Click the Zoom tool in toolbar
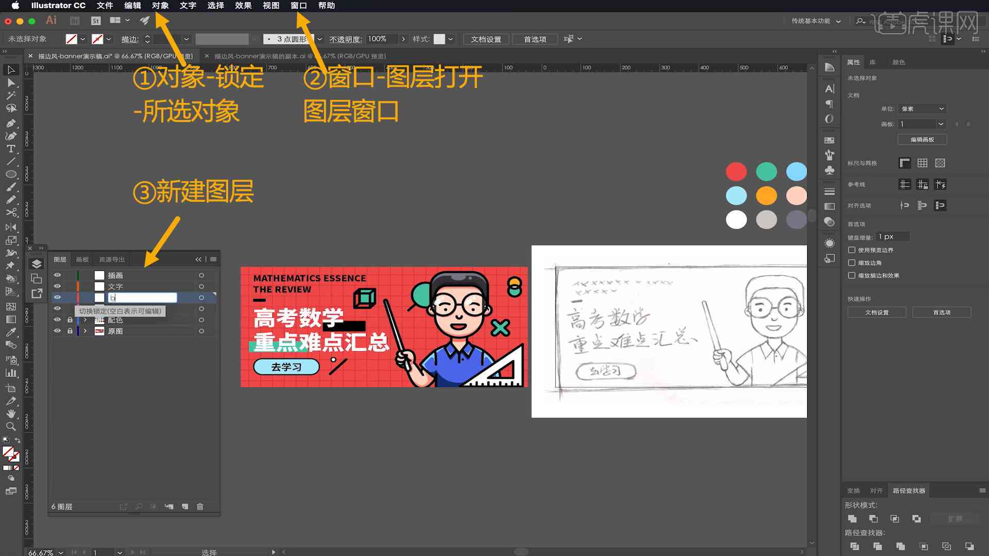The height and width of the screenshot is (556, 989). 10,426
